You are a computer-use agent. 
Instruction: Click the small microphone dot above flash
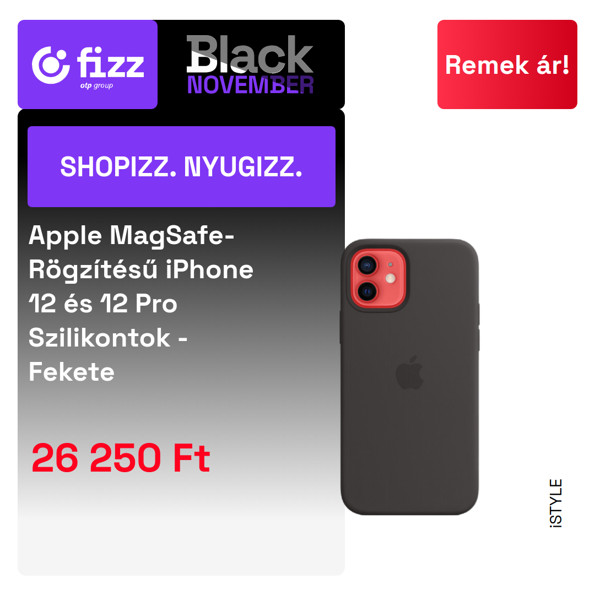pos(390,264)
